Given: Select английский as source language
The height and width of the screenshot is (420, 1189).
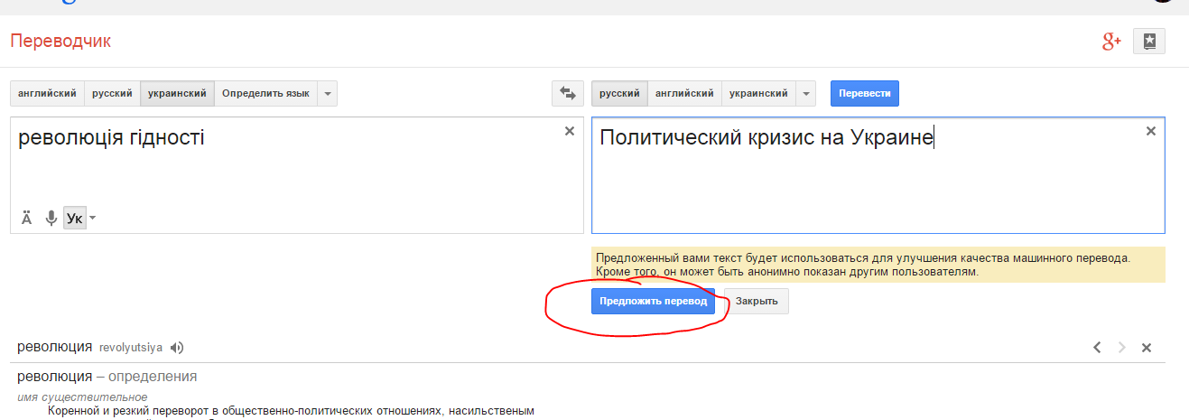Looking at the screenshot, I should (x=47, y=93).
